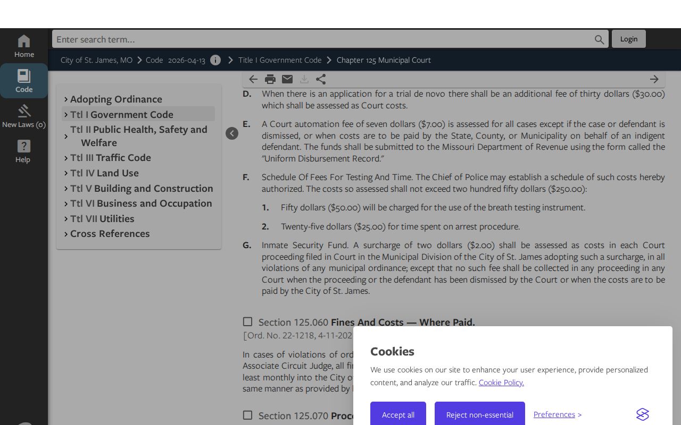
Task: Email this section via envelope icon
Action: click(287, 79)
